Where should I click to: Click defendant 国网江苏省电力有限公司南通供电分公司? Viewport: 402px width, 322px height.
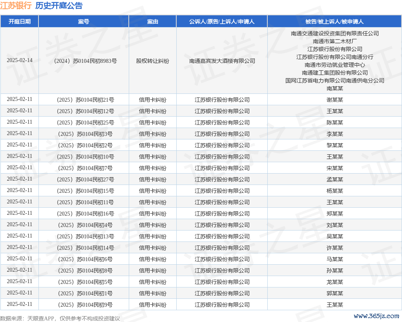click(334, 80)
